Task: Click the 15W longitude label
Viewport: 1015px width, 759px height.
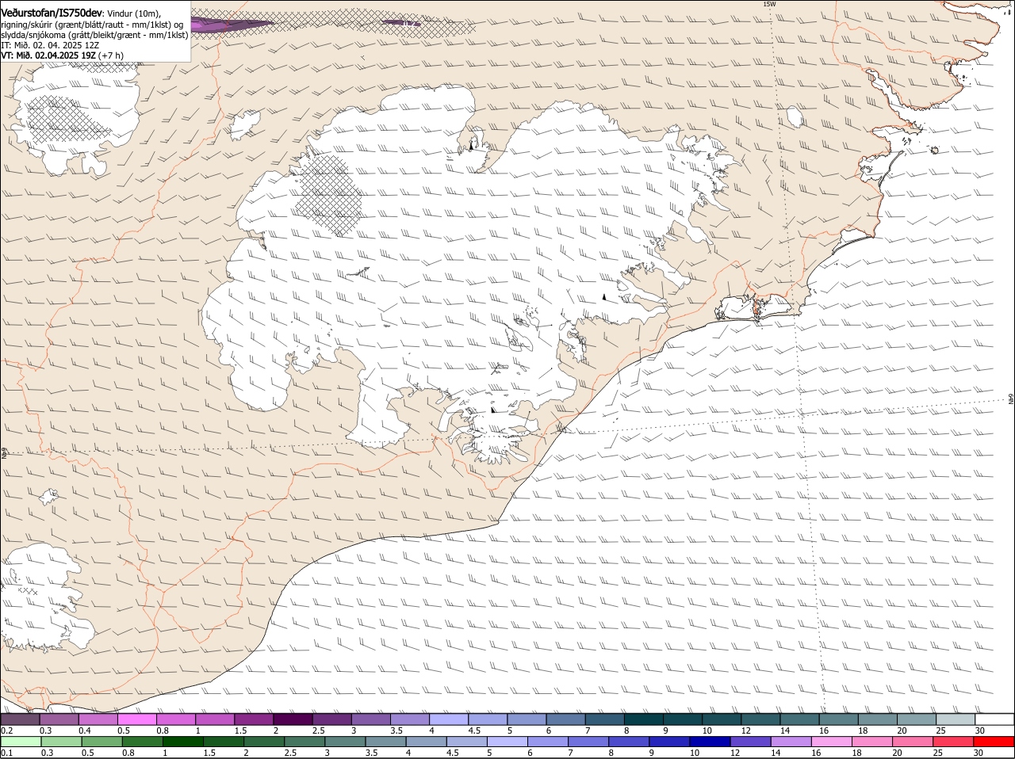Action: click(x=768, y=4)
